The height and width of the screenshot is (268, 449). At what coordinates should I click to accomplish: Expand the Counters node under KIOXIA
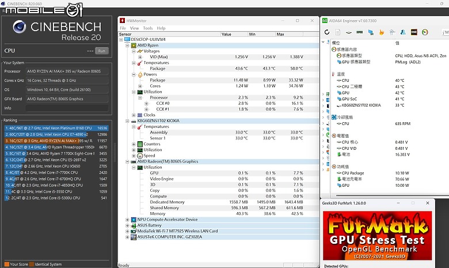(x=134, y=144)
